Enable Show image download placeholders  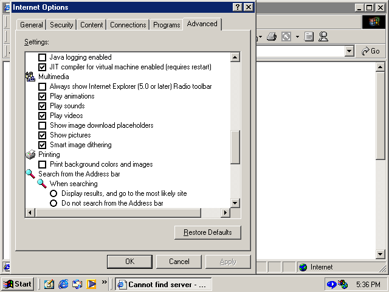click(x=42, y=125)
